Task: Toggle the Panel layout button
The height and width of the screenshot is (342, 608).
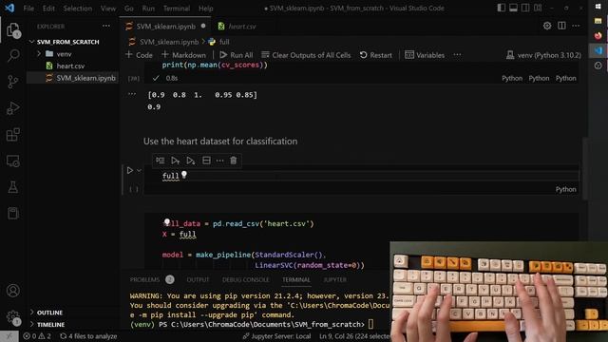Action: [x=513, y=8]
